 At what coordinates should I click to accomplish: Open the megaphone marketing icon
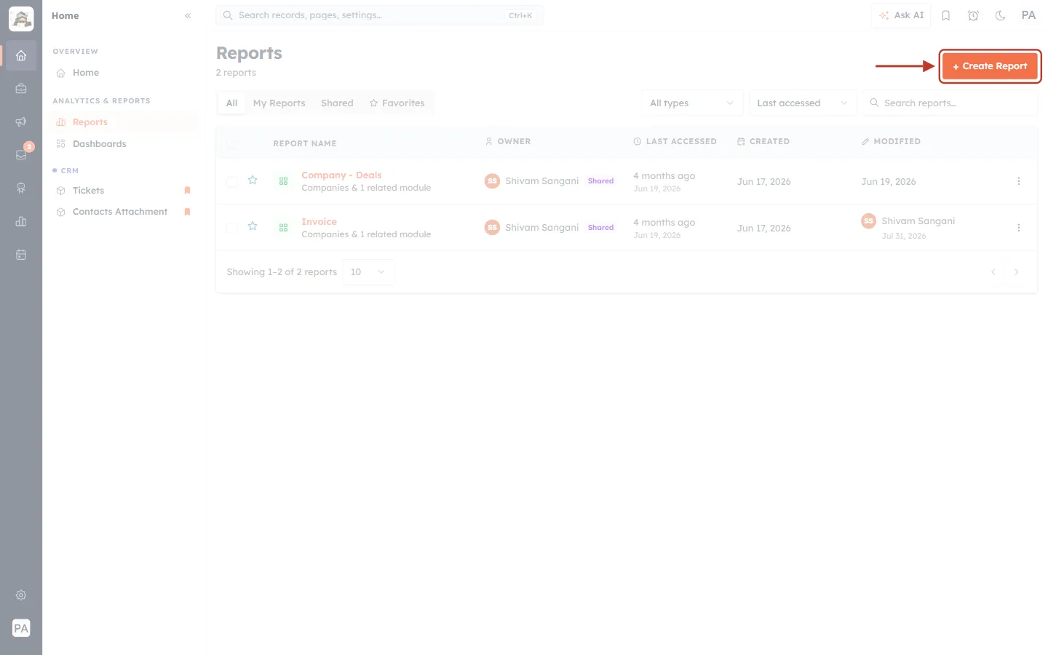(x=21, y=122)
